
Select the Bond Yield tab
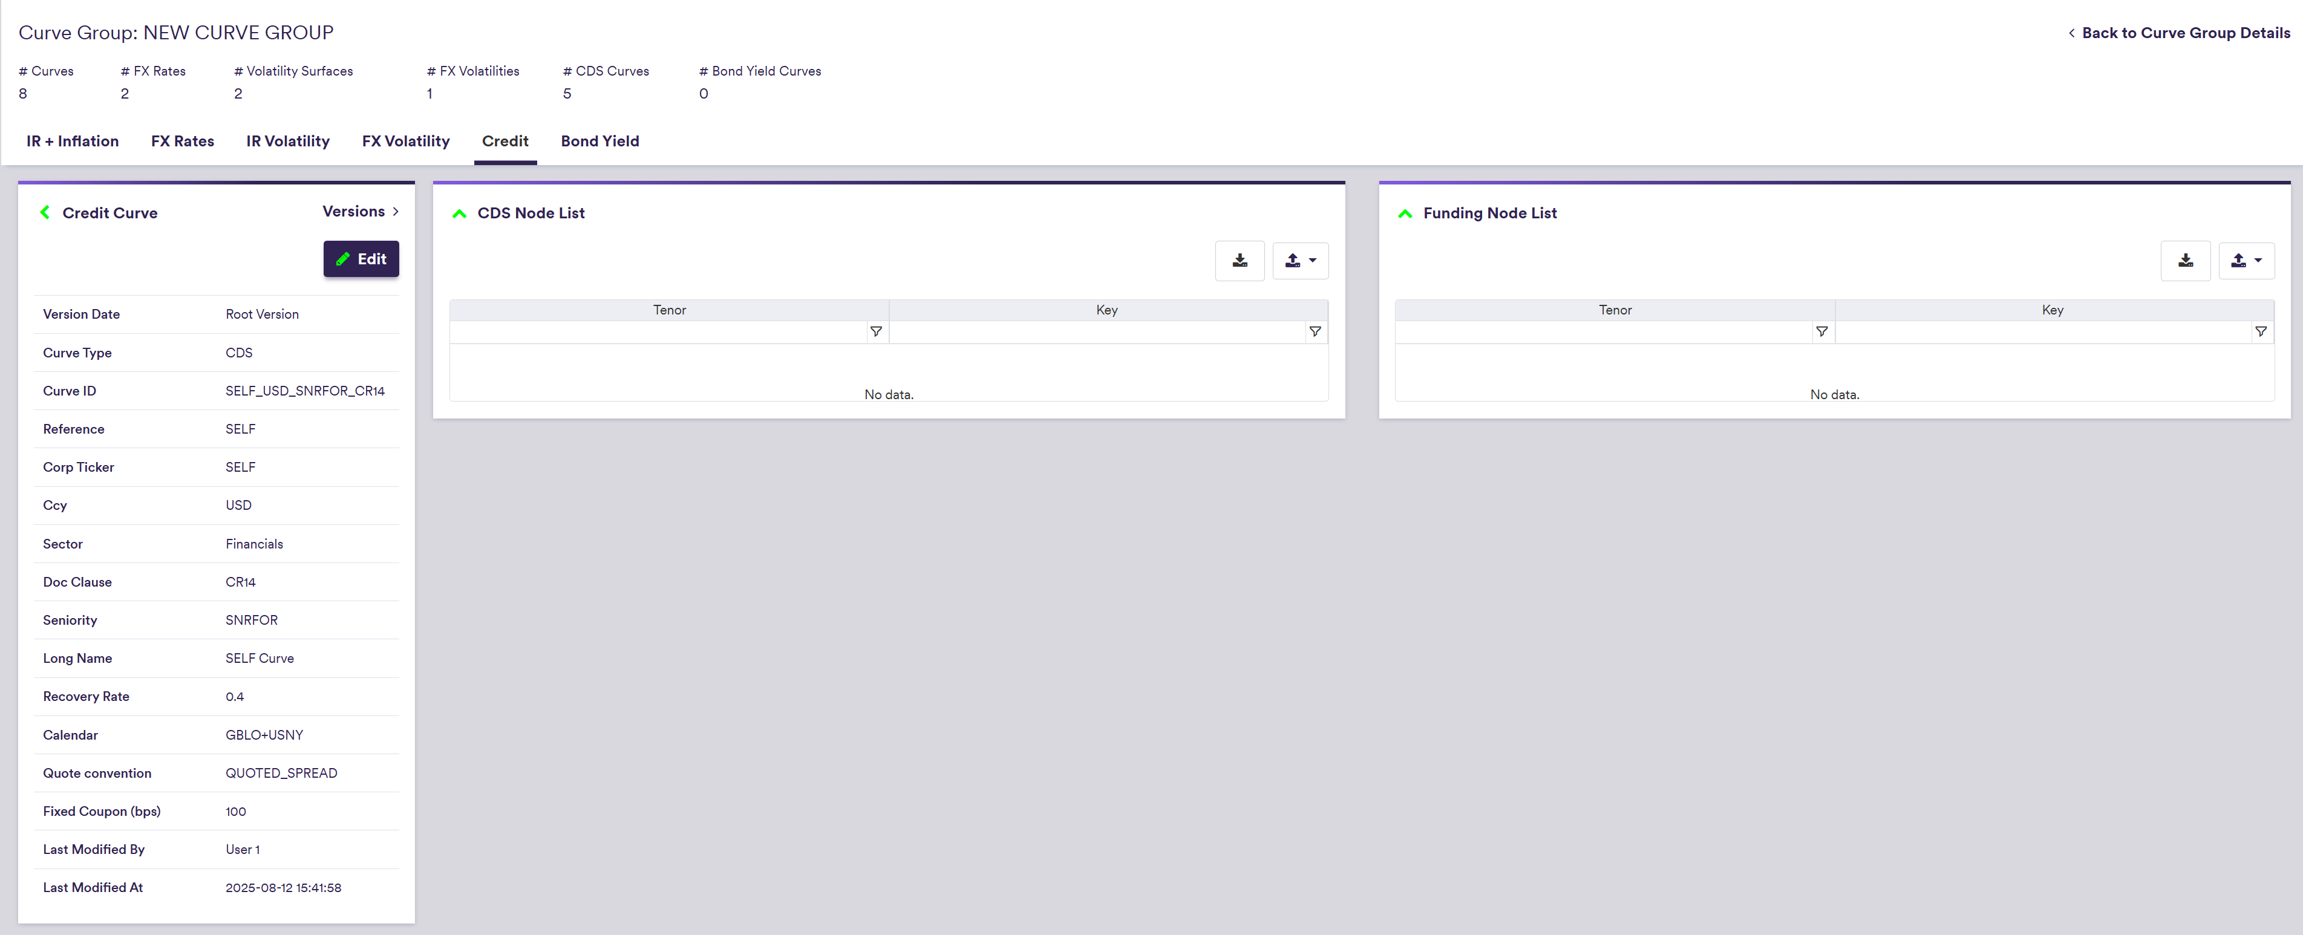(599, 142)
